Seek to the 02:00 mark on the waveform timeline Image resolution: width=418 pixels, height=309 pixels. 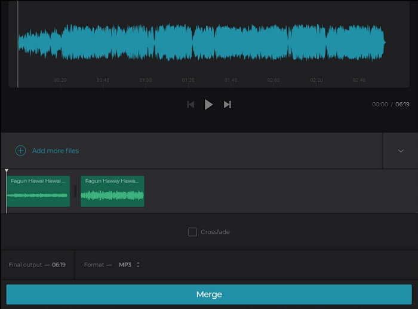click(x=273, y=80)
